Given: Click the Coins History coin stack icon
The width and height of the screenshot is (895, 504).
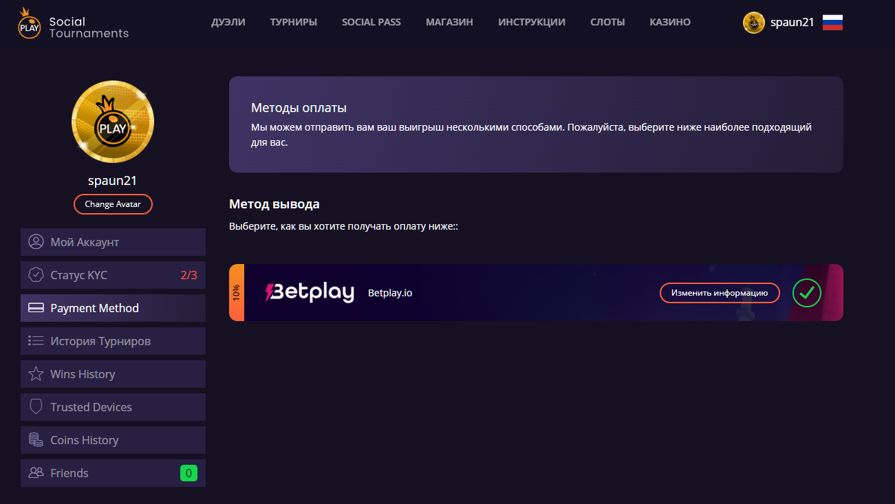Looking at the screenshot, I should click(36, 440).
